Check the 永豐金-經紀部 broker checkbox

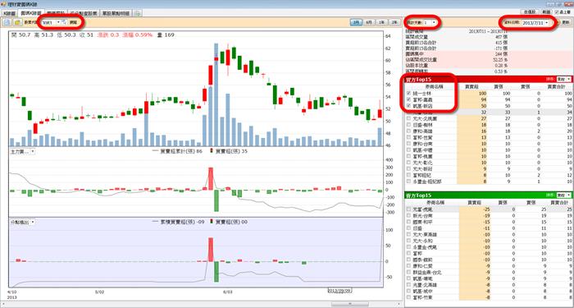click(x=408, y=182)
